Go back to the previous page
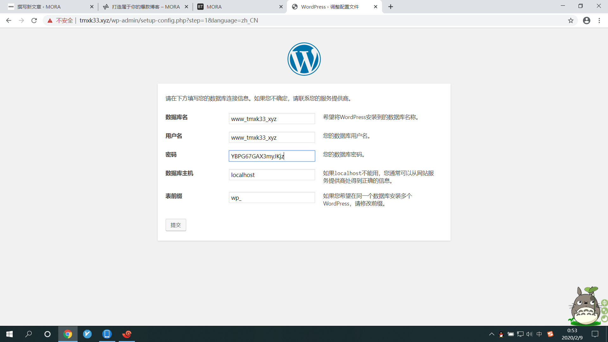Screen dimensions: 608x342 click(x=9, y=21)
